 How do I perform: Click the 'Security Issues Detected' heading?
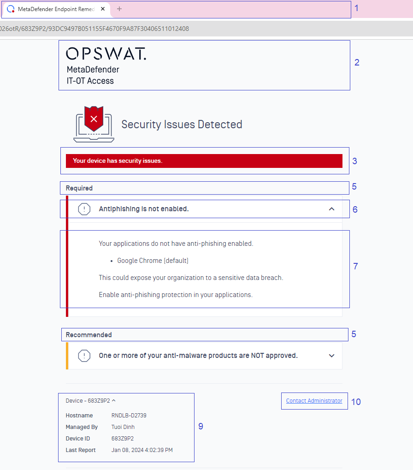182,125
